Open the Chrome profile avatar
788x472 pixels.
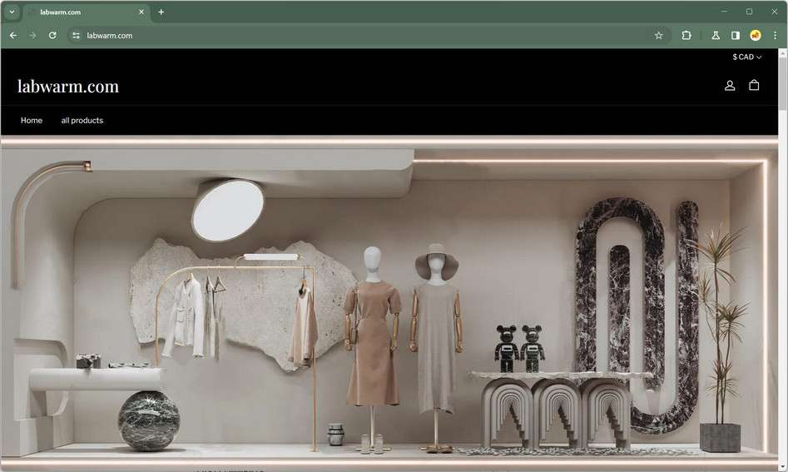tap(756, 35)
